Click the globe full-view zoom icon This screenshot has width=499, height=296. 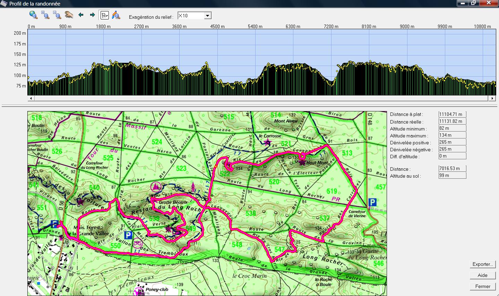tap(33, 15)
